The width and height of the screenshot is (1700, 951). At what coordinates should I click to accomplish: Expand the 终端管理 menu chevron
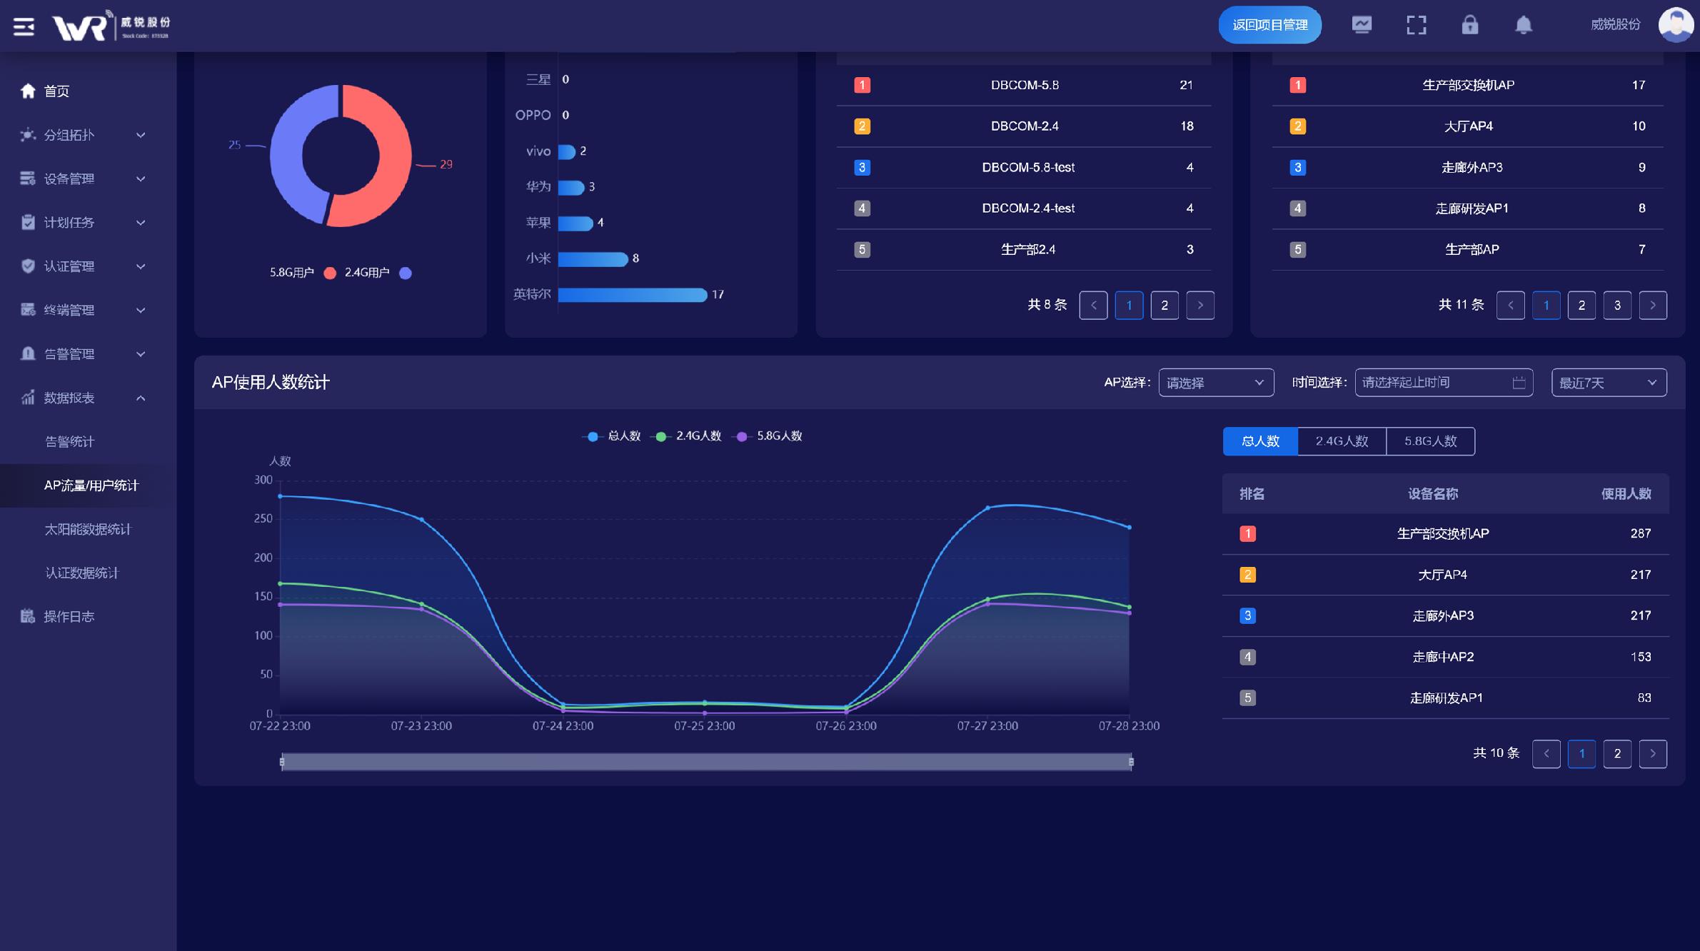[141, 310]
